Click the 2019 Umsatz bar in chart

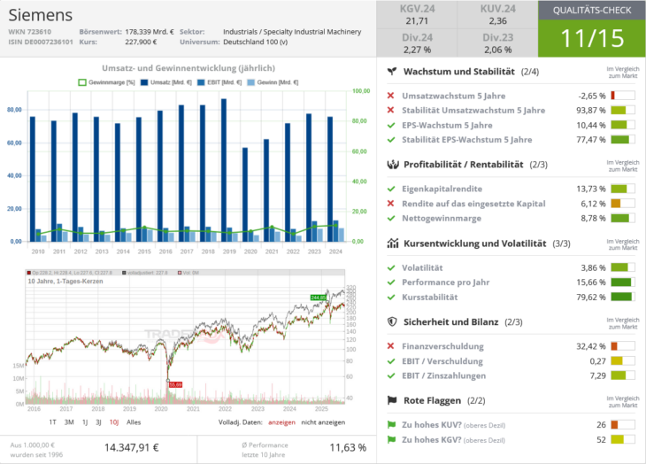pyautogui.click(x=224, y=170)
